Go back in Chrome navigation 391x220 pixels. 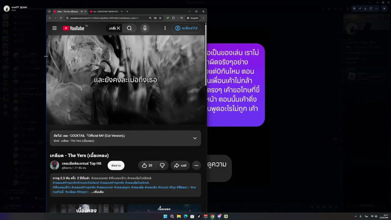[50, 18]
